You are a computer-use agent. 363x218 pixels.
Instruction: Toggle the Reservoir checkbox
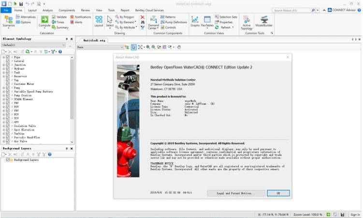click(8, 77)
